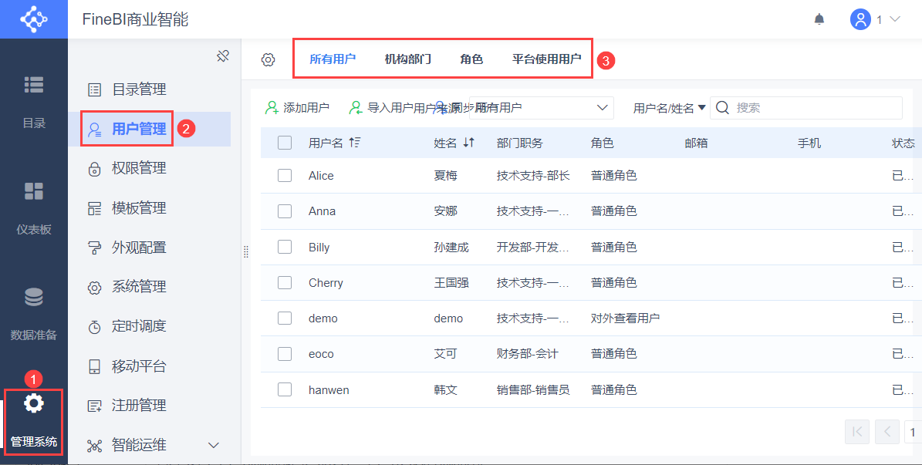Click the notification bell icon
This screenshot has height=465, width=922.
tap(819, 19)
